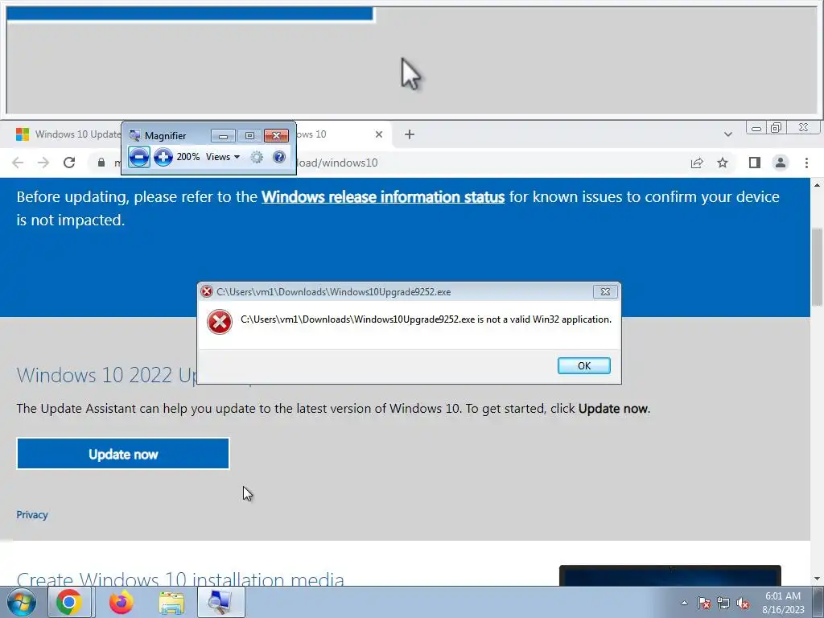Close the Win32 error dialog

point(605,291)
